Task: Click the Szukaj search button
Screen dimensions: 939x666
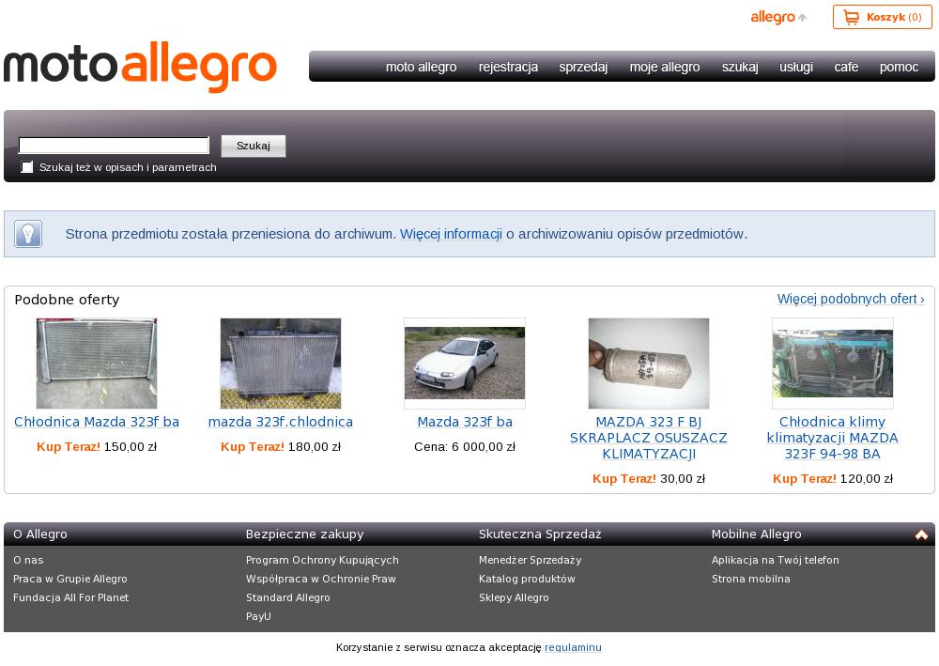Action: click(x=254, y=146)
